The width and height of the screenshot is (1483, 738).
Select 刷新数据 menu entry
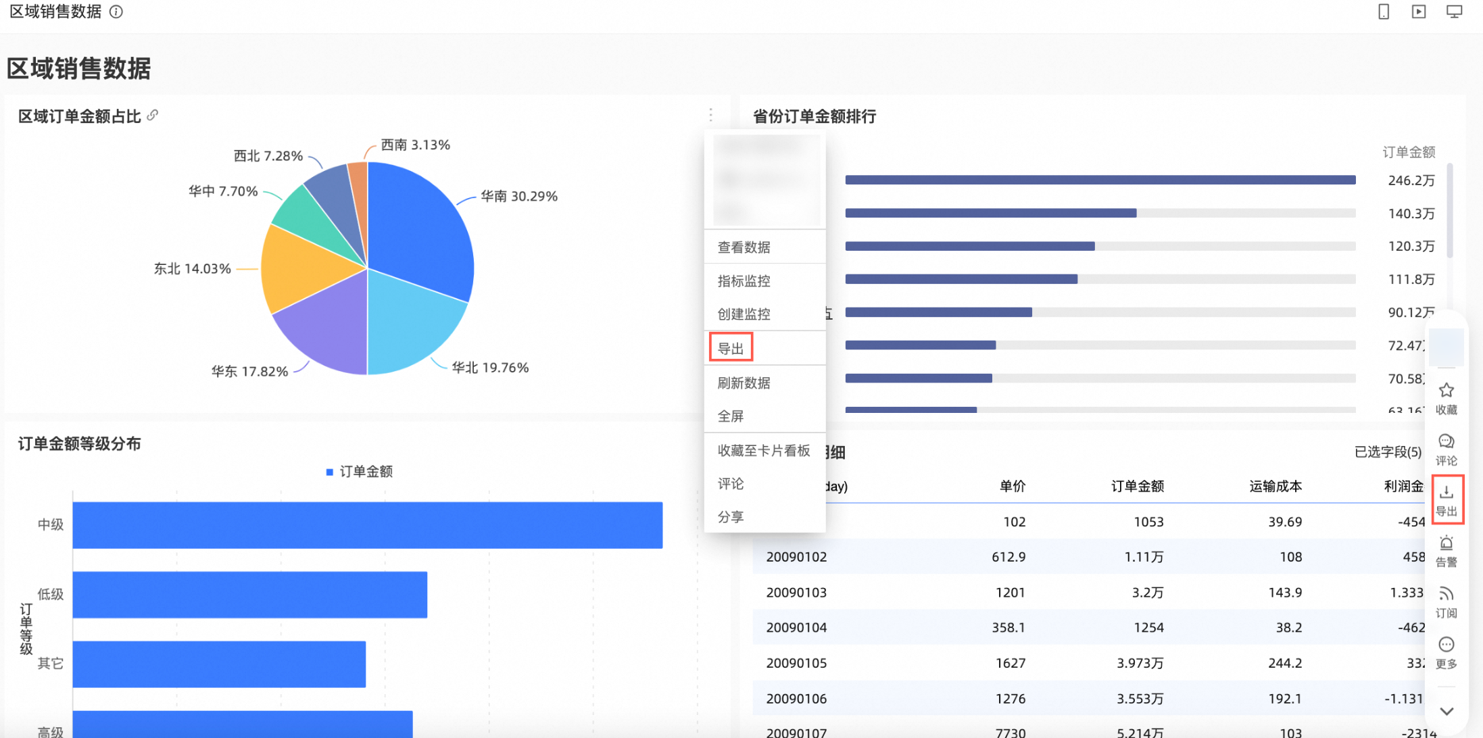[x=744, y=383]
